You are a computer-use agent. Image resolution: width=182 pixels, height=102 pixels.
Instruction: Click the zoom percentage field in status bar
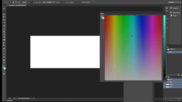pos(9,98)
